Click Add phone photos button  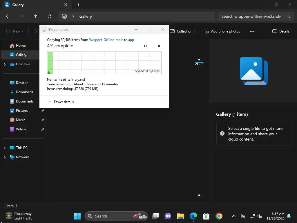[x=222, y=31]
